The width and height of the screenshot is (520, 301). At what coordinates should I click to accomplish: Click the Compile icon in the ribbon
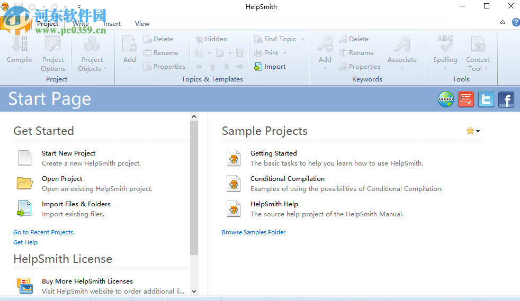(20, 44)
